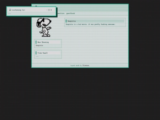Open the guestbook navigation link
Viewport: 160px width, 120px height.
click(71, 13)
